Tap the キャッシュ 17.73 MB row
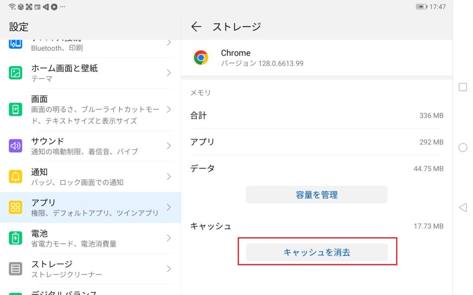 317,226
